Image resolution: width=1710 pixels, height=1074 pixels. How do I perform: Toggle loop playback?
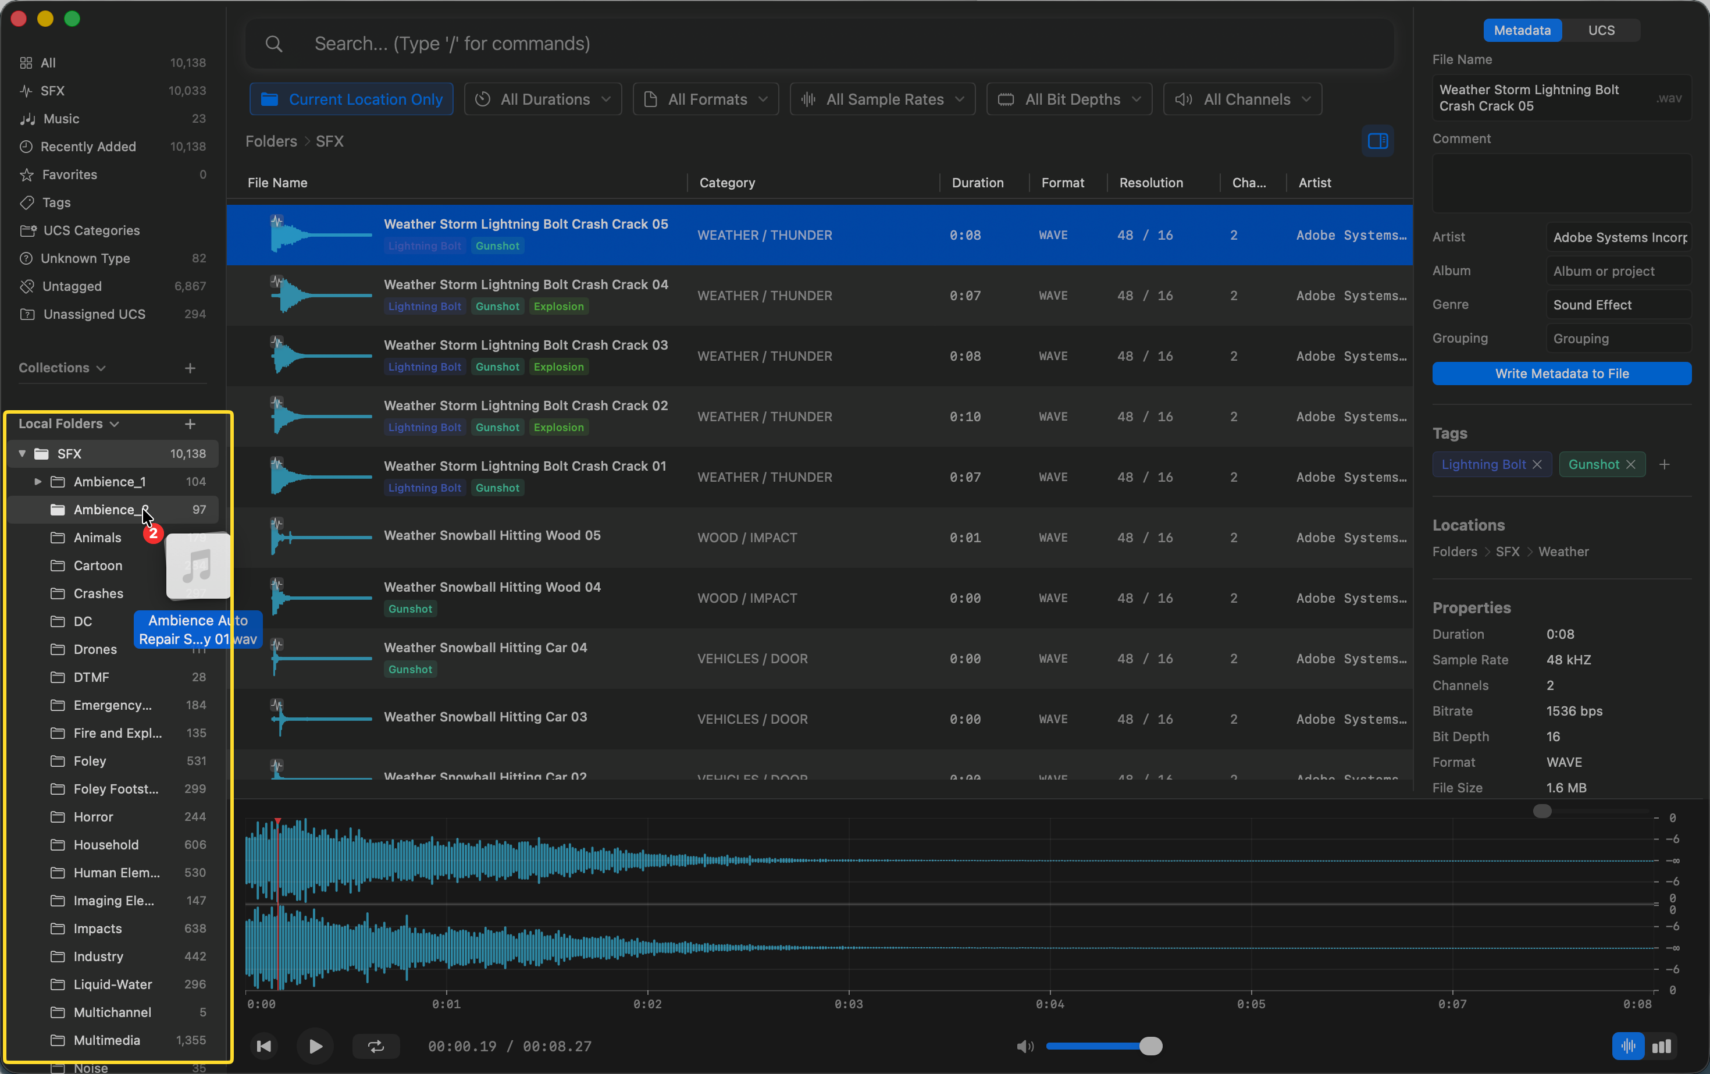[x=376, y=1045]
